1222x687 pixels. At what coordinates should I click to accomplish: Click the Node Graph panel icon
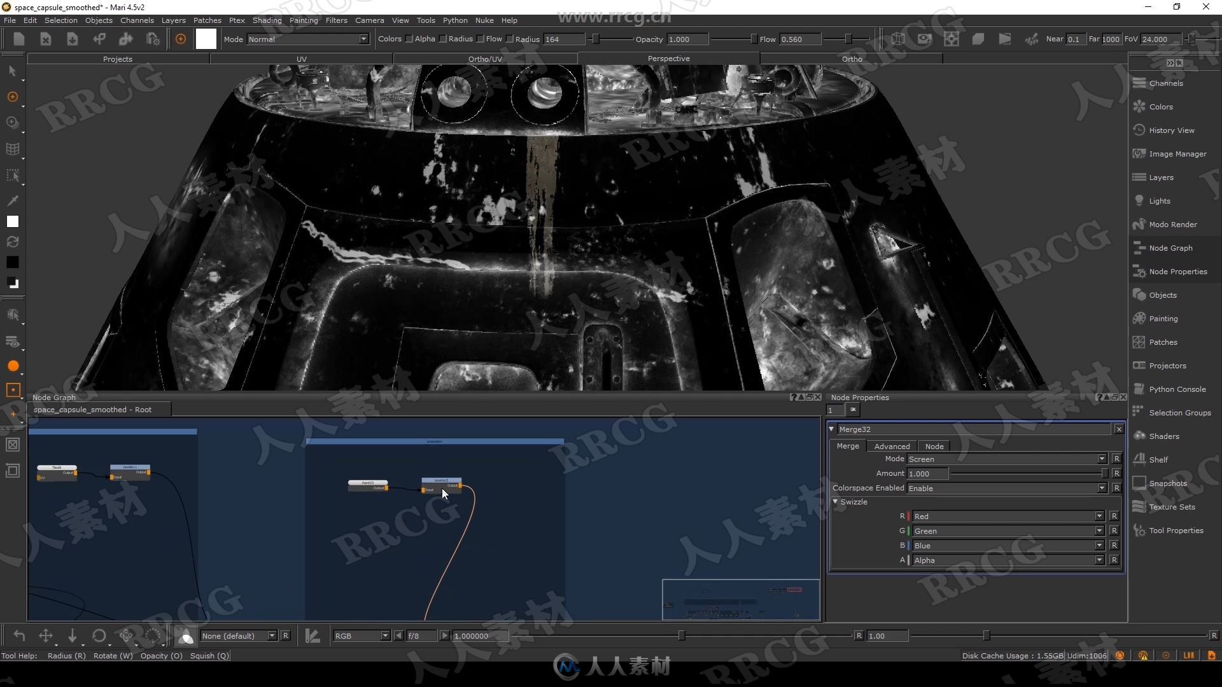pos(1139,247)
